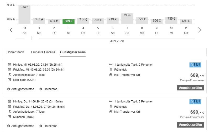Select the Günstigster Preis sorting tab
The width and height of the screenshot is (210, 132).
click(x=73, y=52)
